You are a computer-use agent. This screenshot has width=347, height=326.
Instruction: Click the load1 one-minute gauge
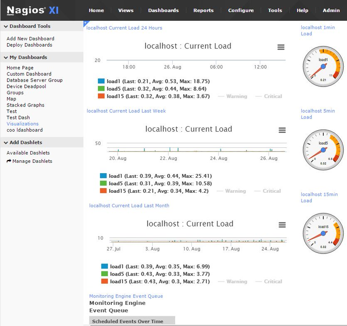click(x=323, y=66)
